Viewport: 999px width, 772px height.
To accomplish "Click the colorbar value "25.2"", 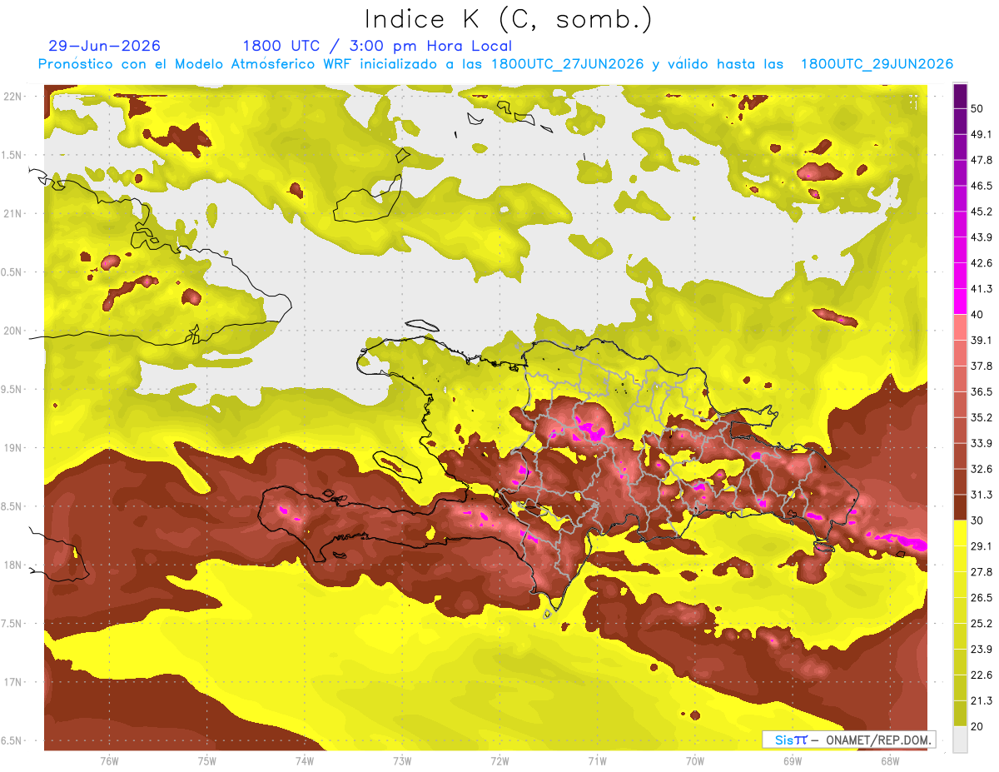I will (x=981, y=624).
